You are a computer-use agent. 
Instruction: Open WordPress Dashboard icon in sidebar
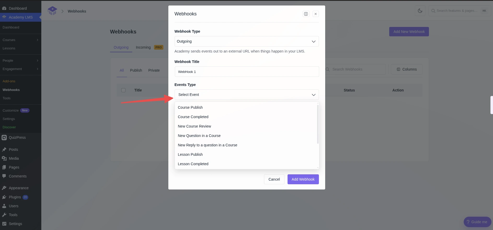point(4,8)
